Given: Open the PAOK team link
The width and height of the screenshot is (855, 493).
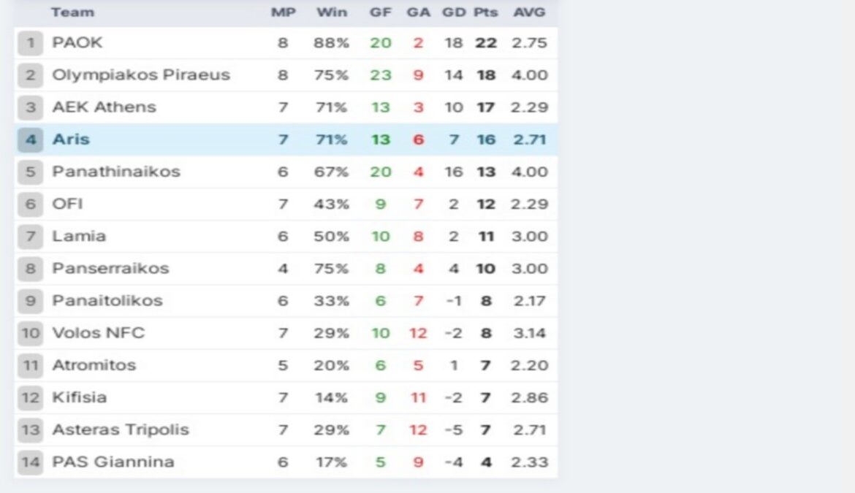Looking at the screenshot, I should click(x=77, y=43).
